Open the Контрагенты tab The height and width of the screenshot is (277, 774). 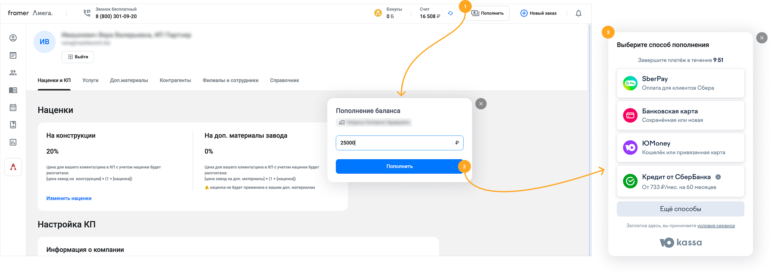click(x=175, y=80)
